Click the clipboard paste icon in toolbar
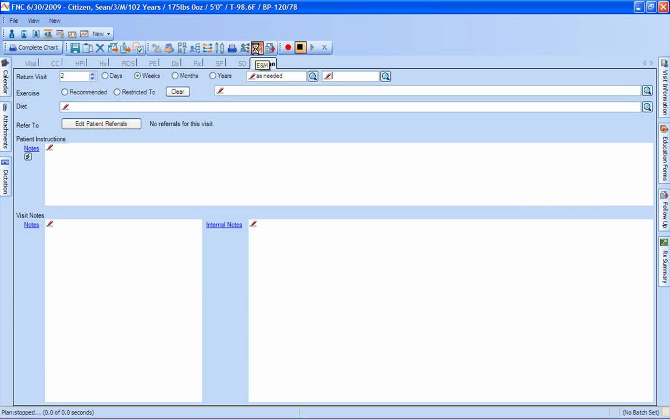Viewport: 670px width, 419px height. pyautogui.click(x=88, y=48)
